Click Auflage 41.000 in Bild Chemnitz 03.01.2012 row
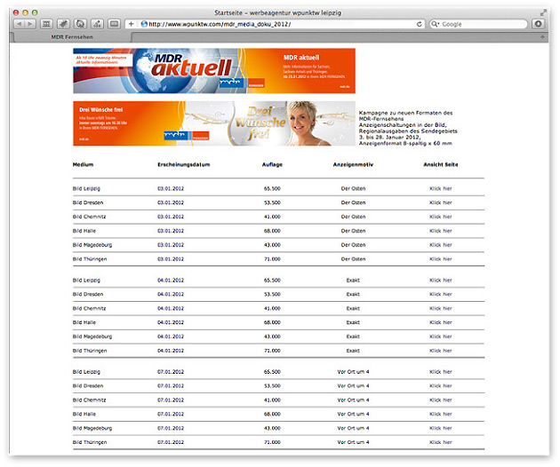Screen dimensions: 560x467 tap(272, 217)
